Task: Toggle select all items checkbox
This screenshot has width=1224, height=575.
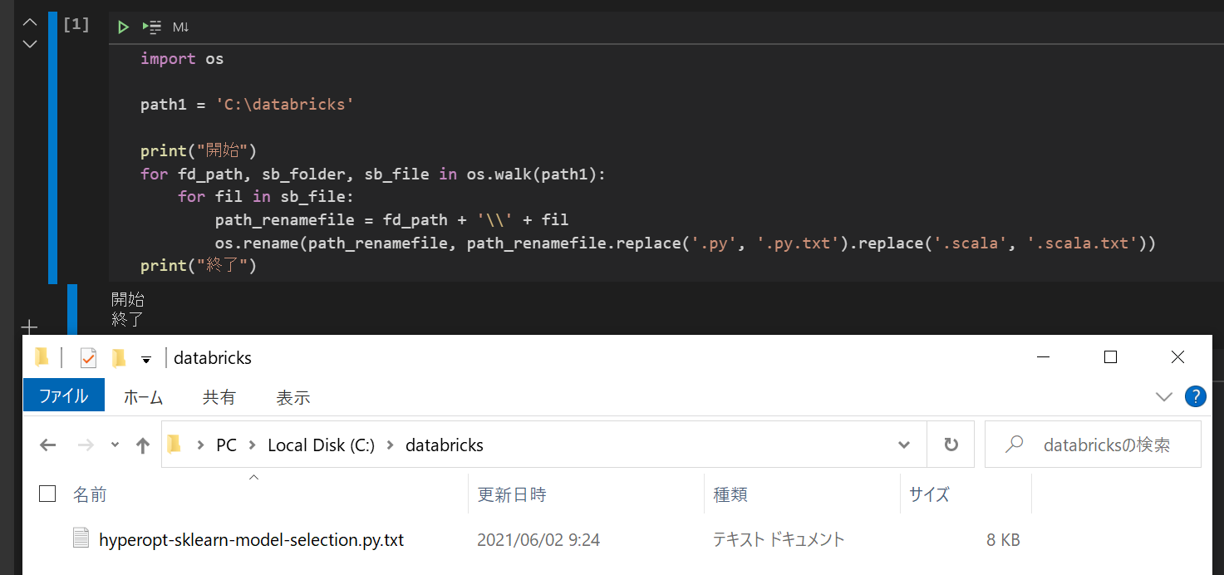Action: coord(47,494)
